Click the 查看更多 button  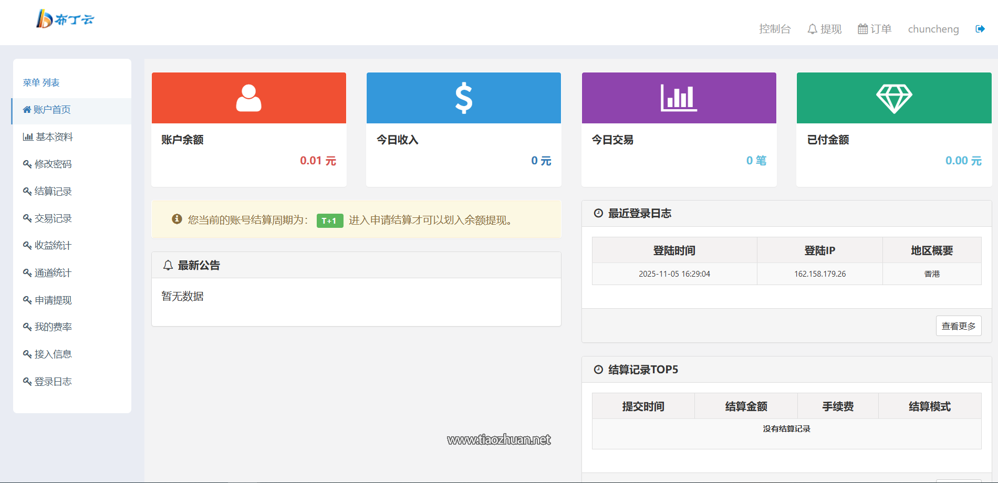coord(958,325)
